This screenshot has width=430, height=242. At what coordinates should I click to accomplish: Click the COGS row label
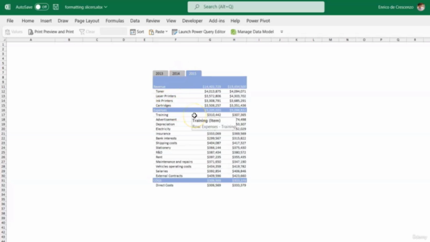pyautogui.click(x=158, y=181)
